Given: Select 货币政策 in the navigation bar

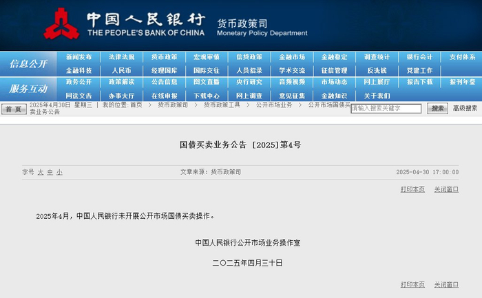Looking at the screenshot, I should coord(164,57).
